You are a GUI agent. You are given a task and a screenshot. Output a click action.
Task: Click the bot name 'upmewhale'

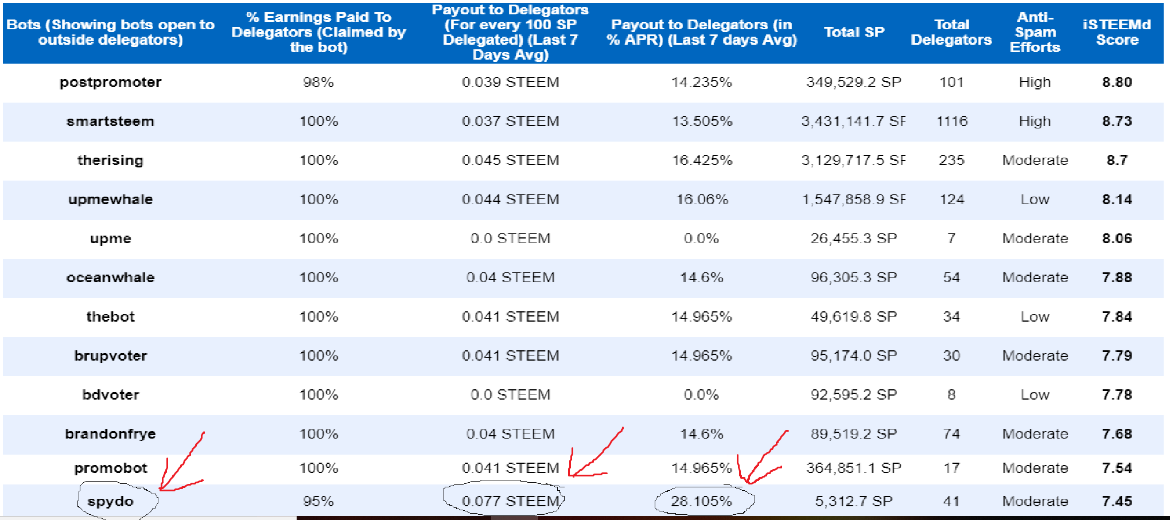coord(110,200)
